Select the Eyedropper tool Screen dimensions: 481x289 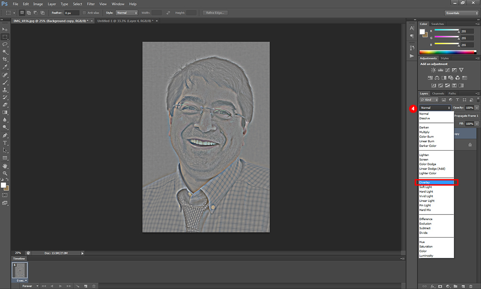pos(5,67)
